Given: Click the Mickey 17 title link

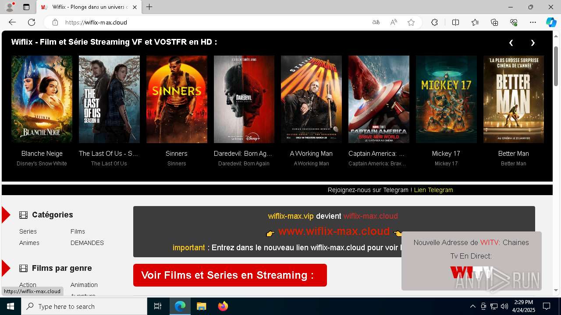Looking at the screenshot, I should tap(446, 154).
